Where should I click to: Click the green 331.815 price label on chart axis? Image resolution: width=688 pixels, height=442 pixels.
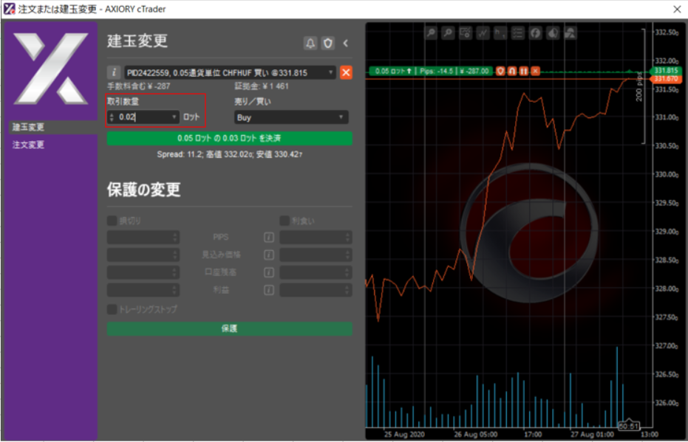coord(666,71)
